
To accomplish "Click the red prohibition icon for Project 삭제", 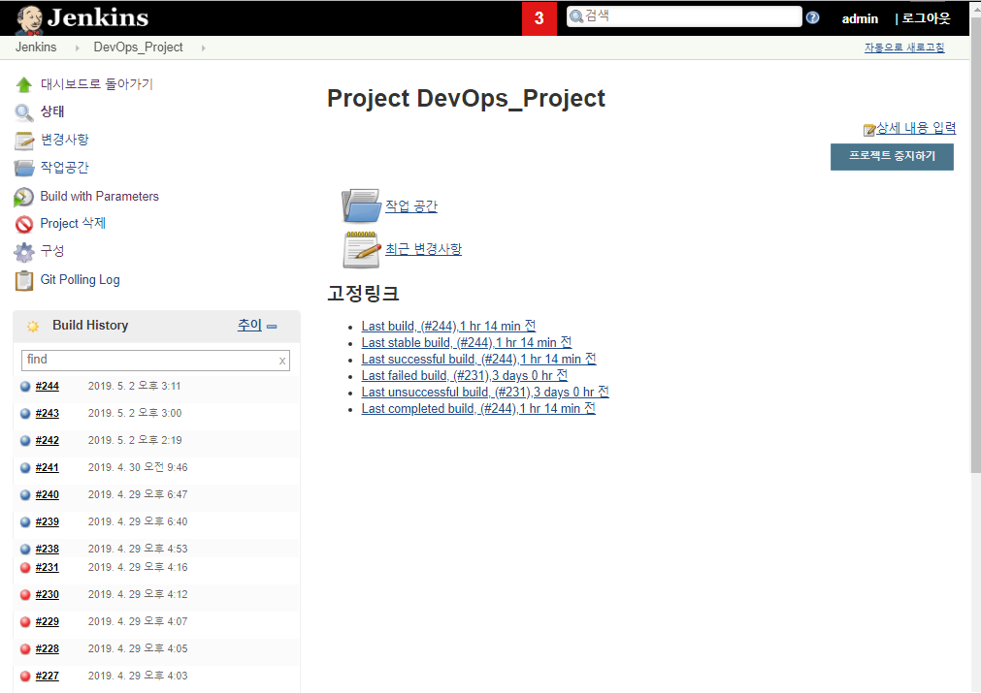I will tap(24, 224).
